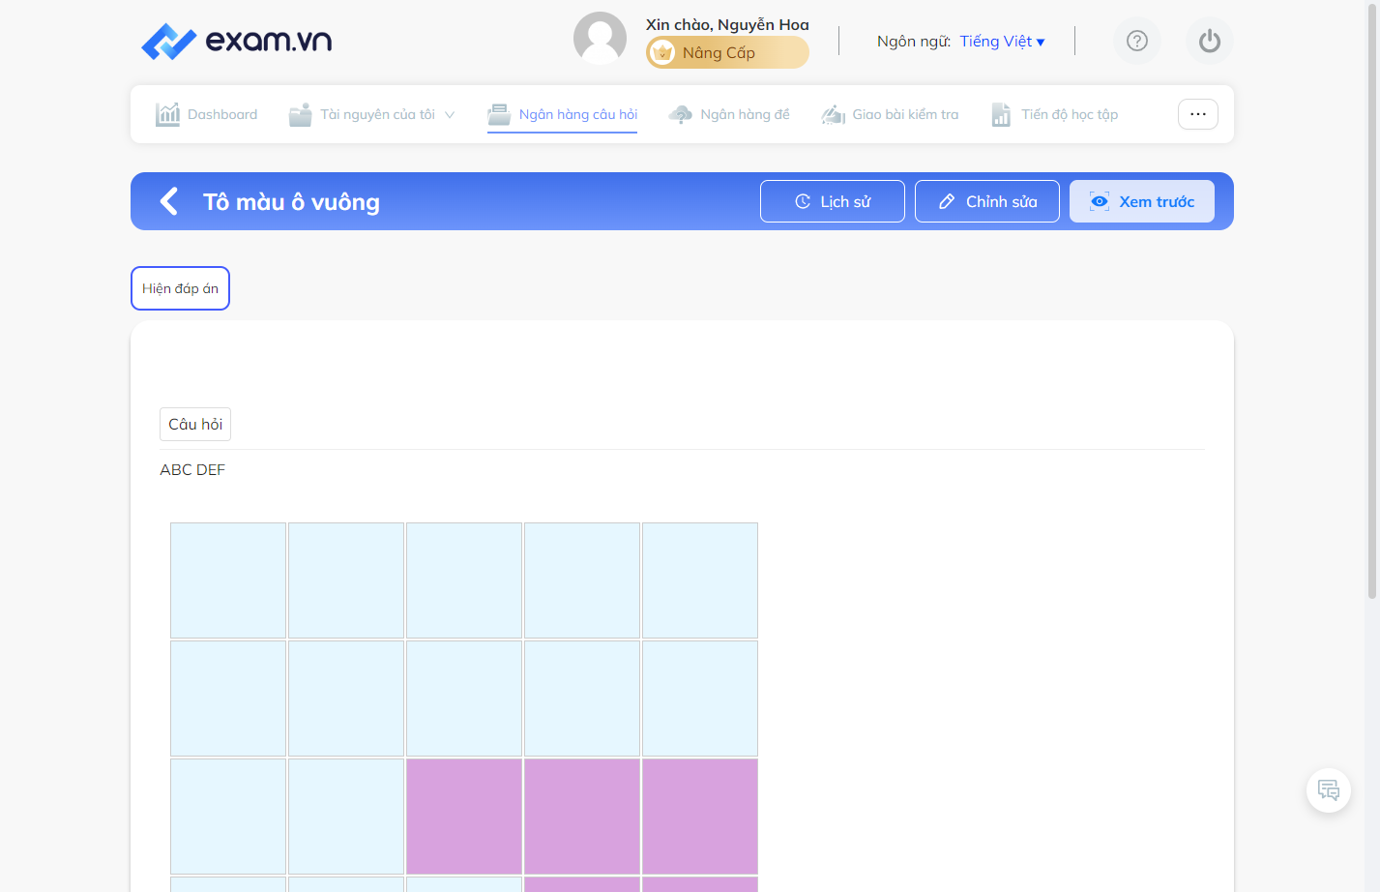The image size is (1380, 892).
Task: Click the last light-blue square in row one
Action: coord(700,580)
